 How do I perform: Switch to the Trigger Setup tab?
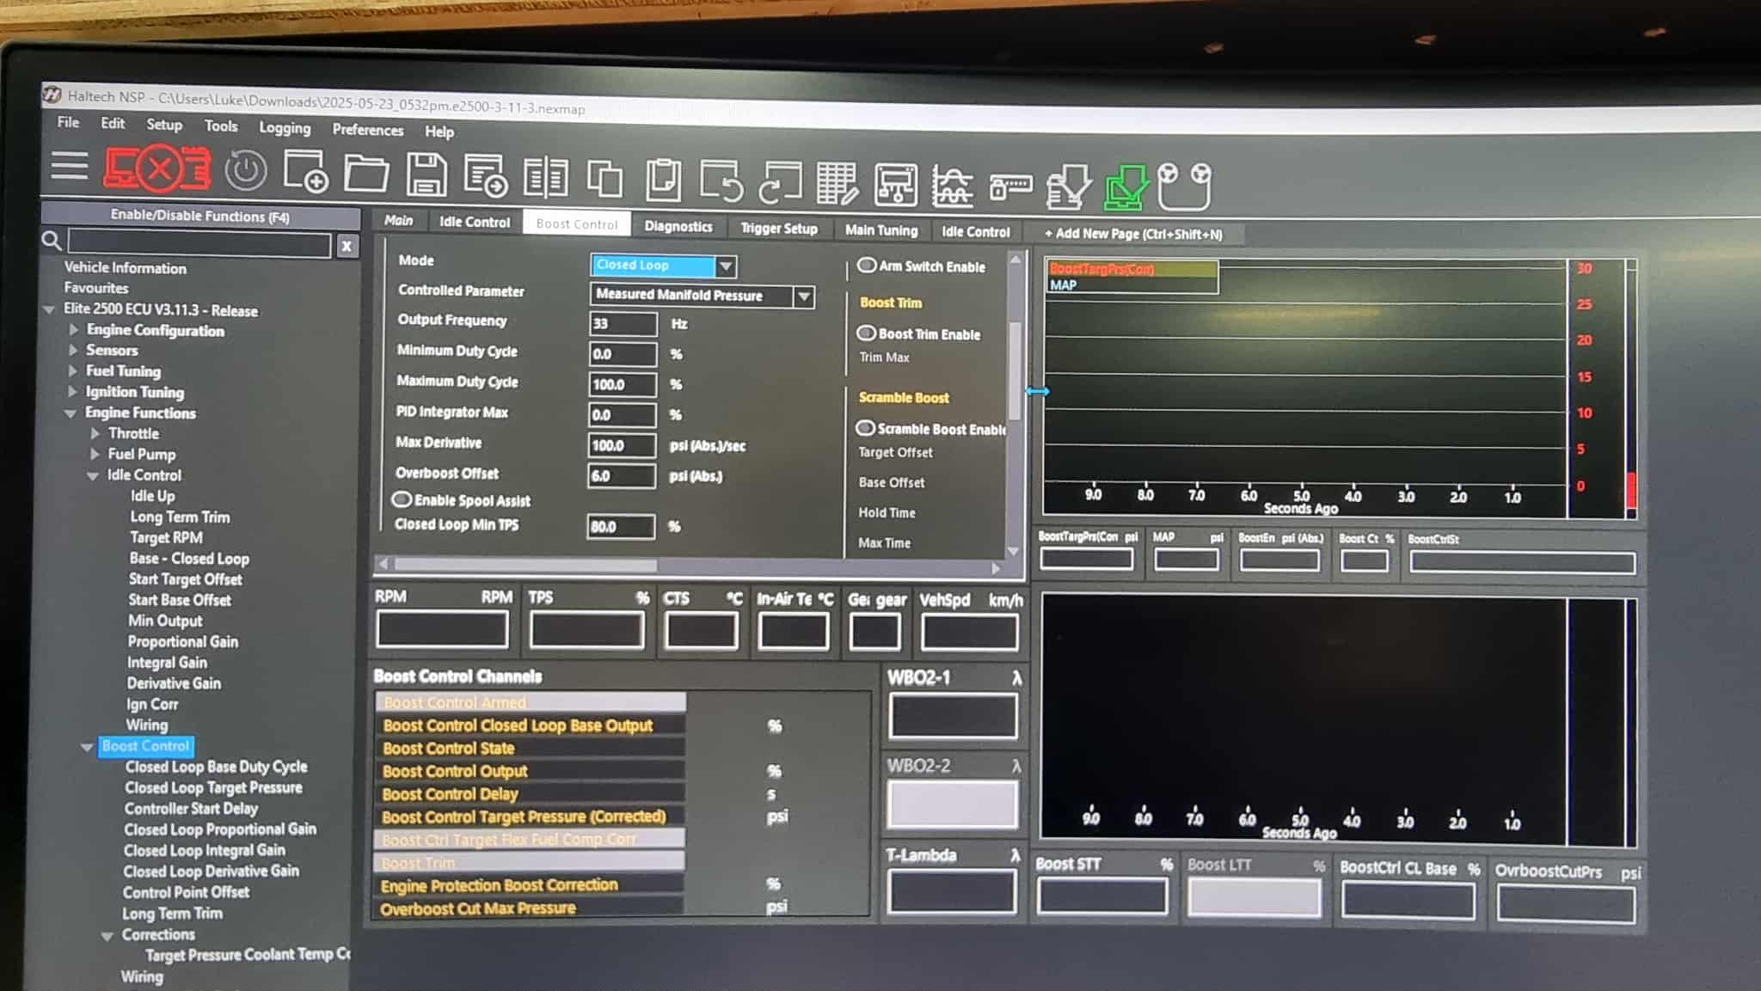coord(779,229)
